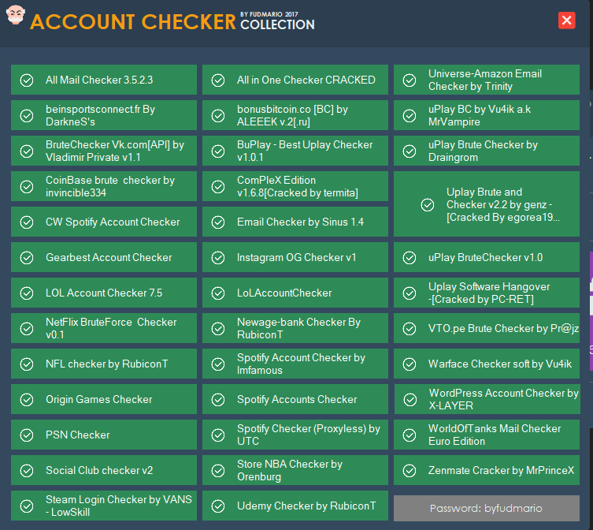
Task: Click the Password: byfudmario field
Action: click(487, 509)
